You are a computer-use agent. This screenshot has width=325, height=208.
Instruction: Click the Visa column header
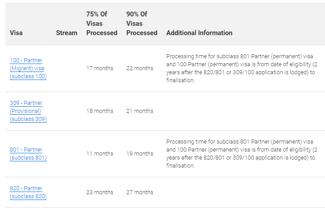(x=16, y=33)
